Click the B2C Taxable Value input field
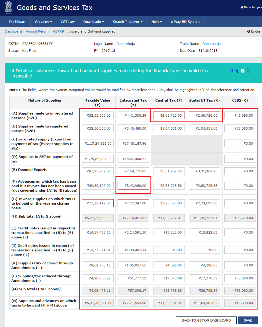 click(97, 115)
